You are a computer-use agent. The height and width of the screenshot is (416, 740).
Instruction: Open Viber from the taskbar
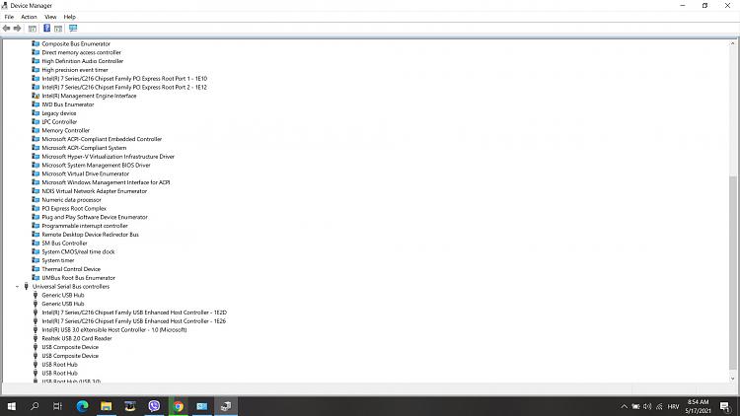tap(154, 406)
